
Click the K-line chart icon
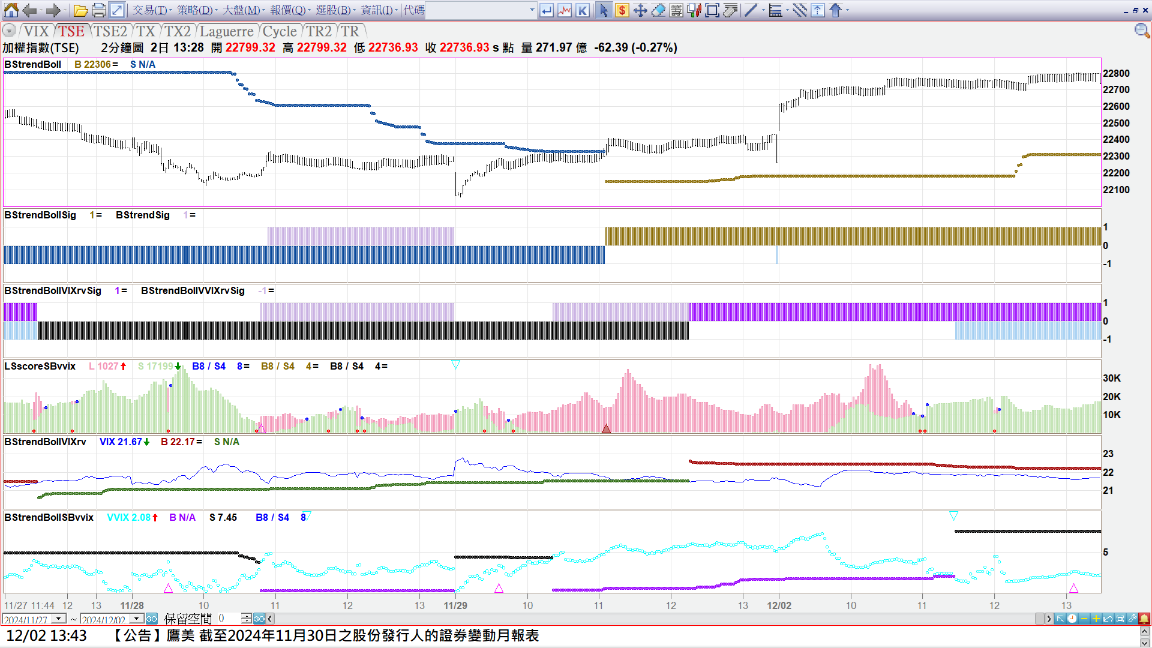(582, 10)
